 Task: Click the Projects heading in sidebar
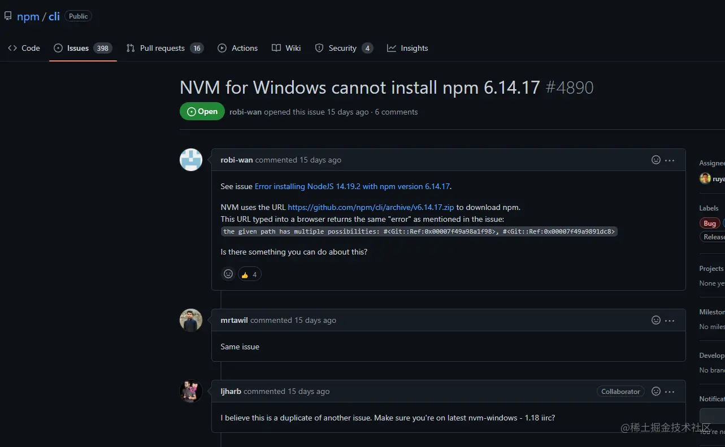pos(711,268)
